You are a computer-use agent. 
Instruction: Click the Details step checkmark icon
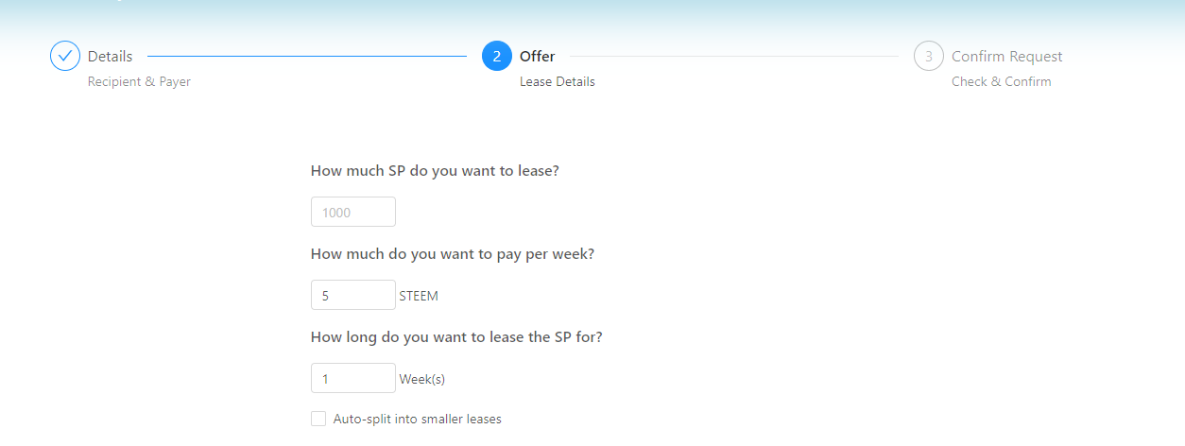(x=65, y=57)
